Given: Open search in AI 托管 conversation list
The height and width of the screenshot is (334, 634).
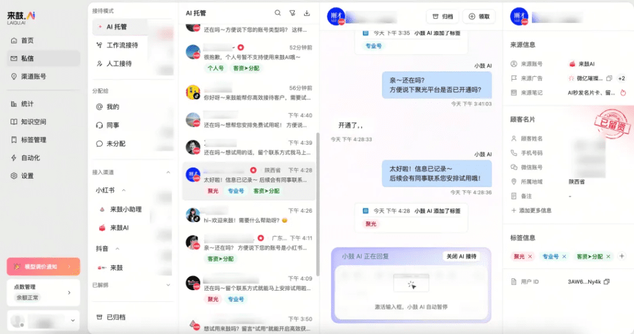Looking at the screenshot, I should [277, 13].
